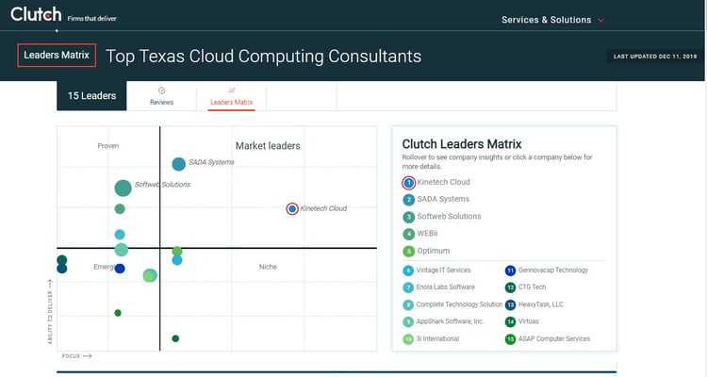707x377 pixels.
Task: Select the 15 Leaders tab
Action: pos(91,95)
